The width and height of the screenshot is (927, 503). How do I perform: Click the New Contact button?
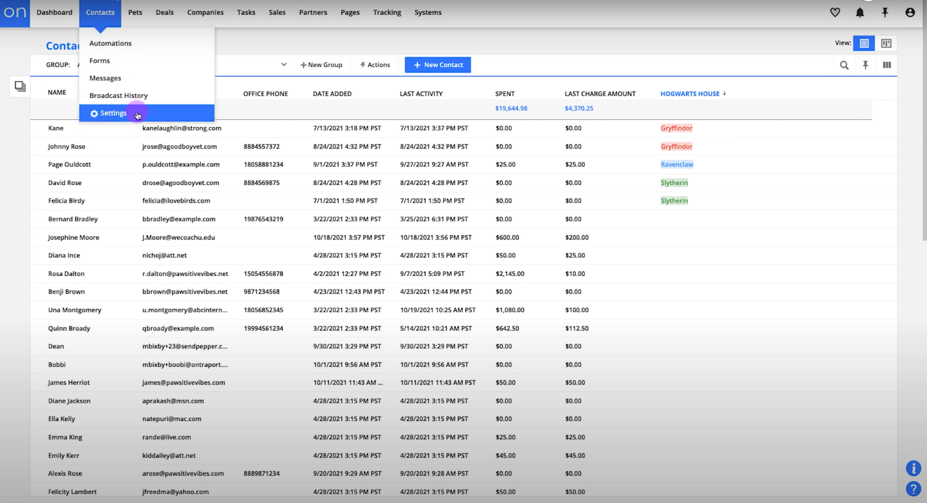(x=438, y=64)
